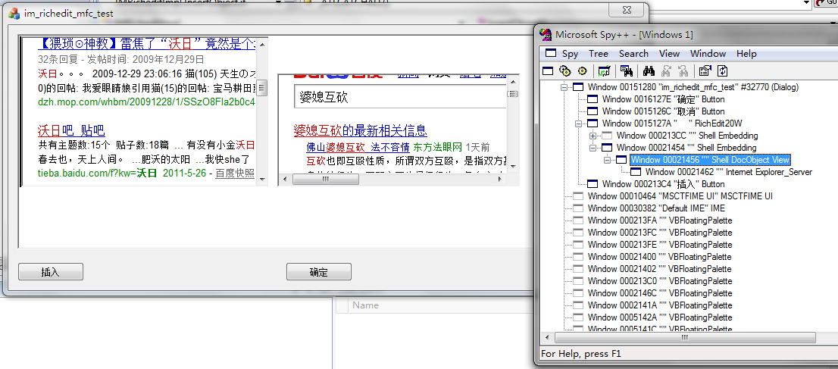Click the 百度快照 link

click(x=235, y=174)
